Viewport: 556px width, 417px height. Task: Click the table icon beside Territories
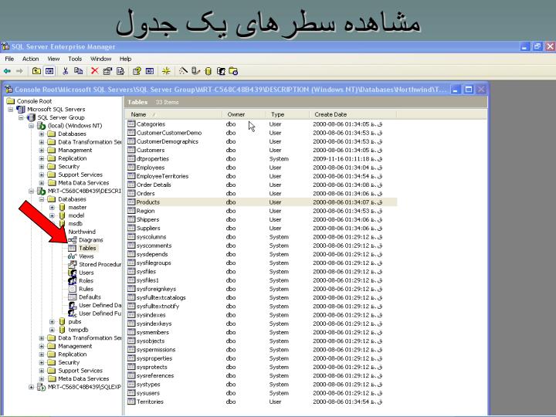click(x=131, y=402)
